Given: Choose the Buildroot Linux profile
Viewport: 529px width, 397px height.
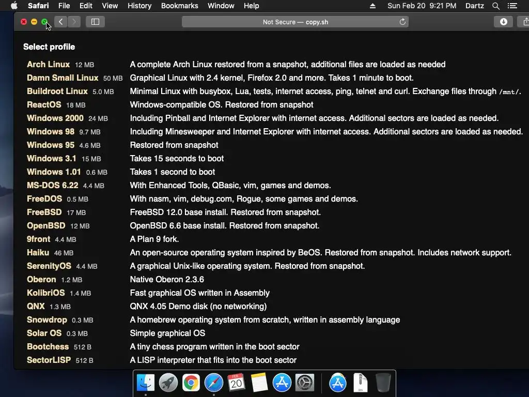Looking at the screenshot, I should (57, 91).
